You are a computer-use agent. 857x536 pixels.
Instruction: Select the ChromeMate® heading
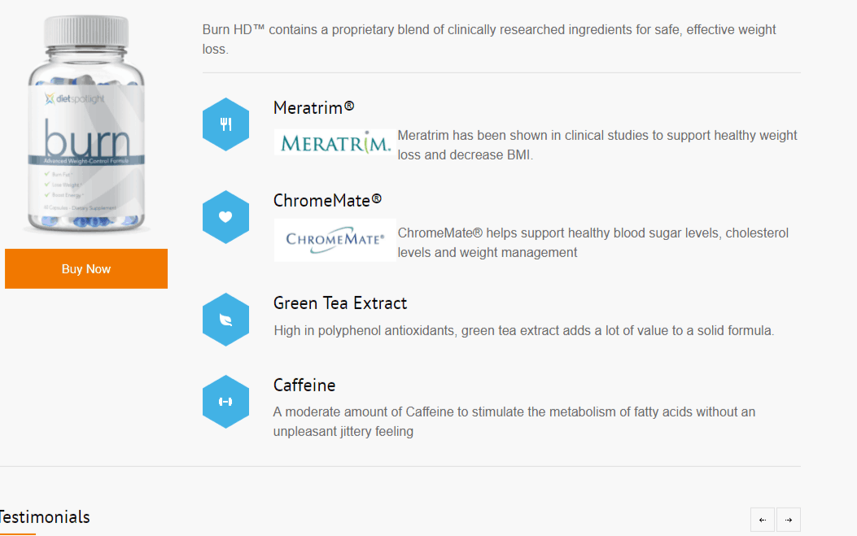click(x=327, y=201)
